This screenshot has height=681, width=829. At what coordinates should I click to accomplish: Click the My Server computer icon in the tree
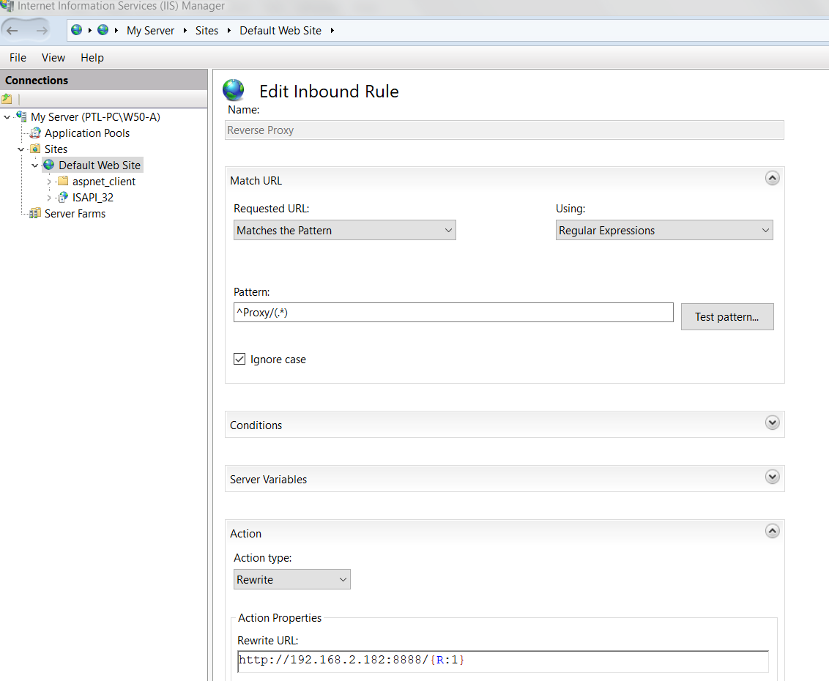tap(22, 116)
